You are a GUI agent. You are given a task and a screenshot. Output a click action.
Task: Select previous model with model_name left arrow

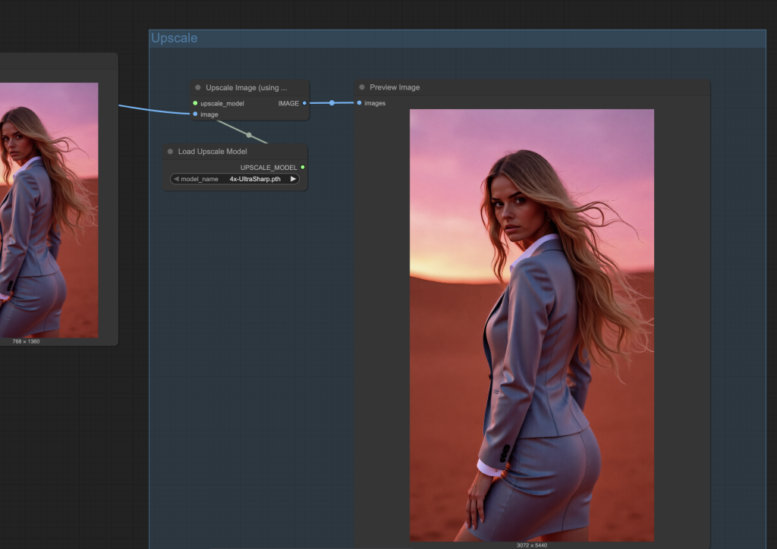pyautogui.click(x=176, y=179)
